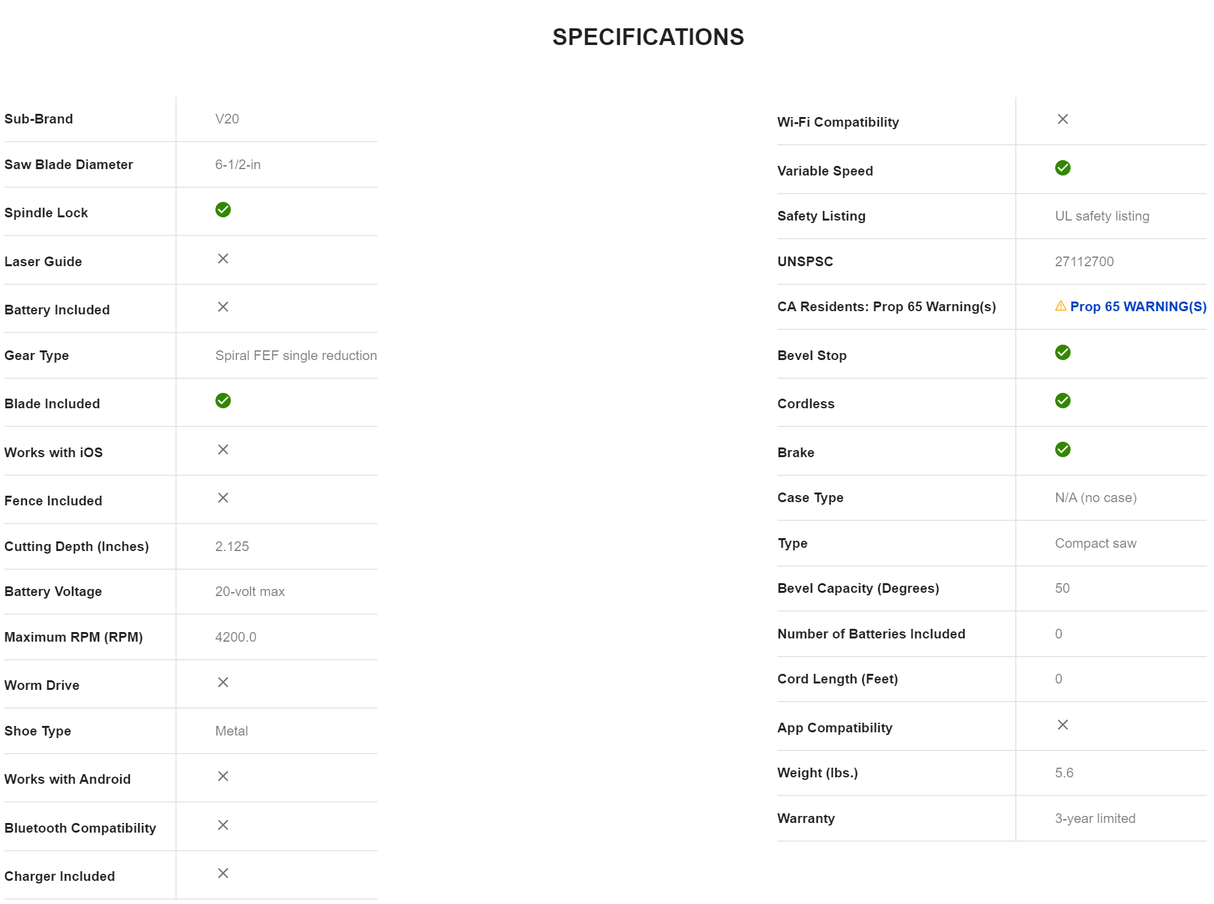Click the SPECIFICATIONS heading
The width and height of the screenshot is (1214, 904).
point(648,37)
